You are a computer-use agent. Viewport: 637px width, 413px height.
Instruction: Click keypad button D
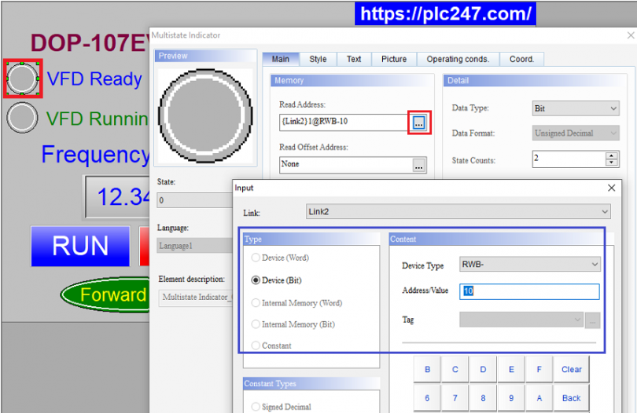coord(483,370)
